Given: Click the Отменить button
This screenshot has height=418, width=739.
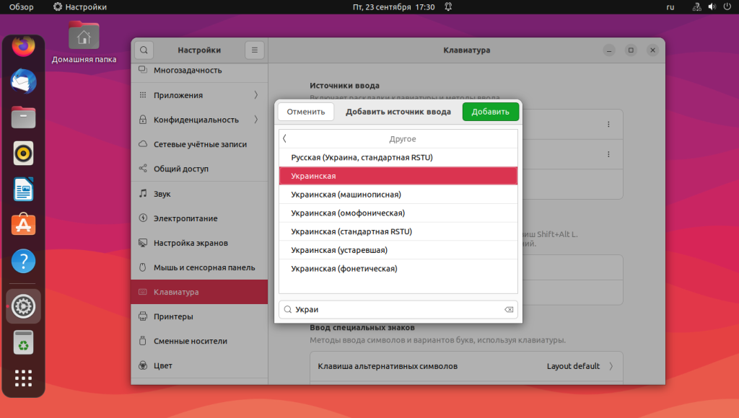Looking at the screenshot, I should [x=306, y=112].
